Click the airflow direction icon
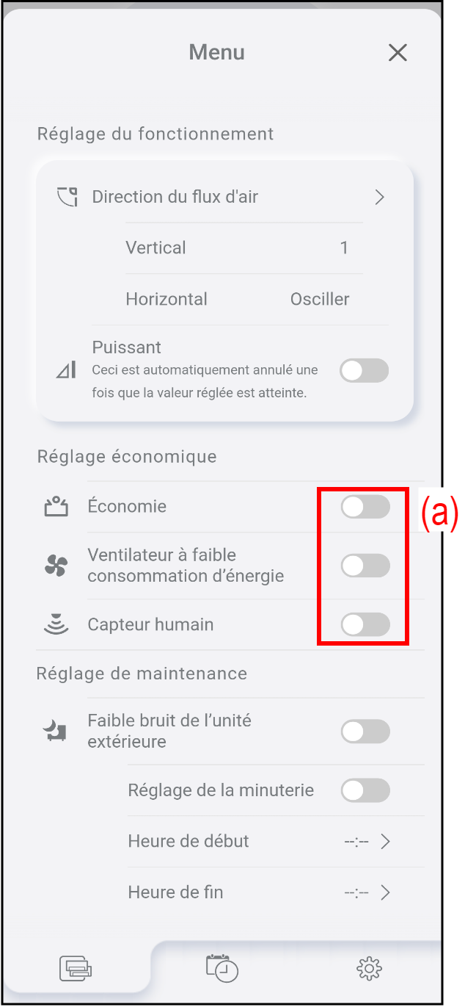The image size is (465, 1007). point(67,197)
